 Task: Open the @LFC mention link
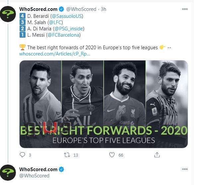click(x=55, y=22)
